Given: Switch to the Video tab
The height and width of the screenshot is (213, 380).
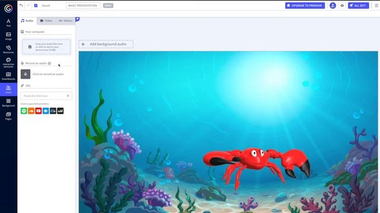Looking at the screenshot, I should 46,21.
